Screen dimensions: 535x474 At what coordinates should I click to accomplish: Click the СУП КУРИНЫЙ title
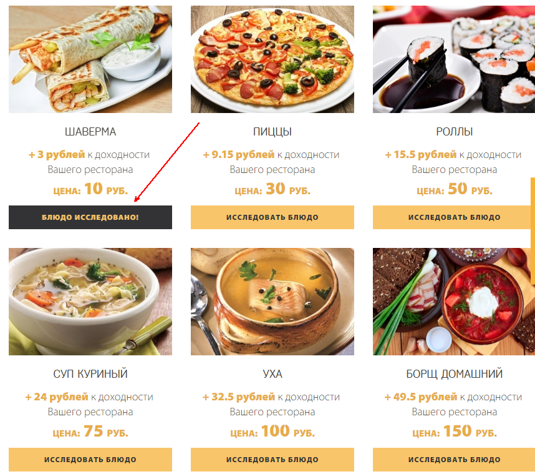[90, 374]
